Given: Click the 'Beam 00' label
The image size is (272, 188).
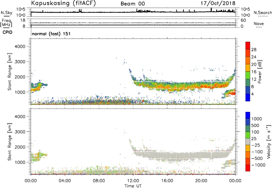Looking at the screenshot, I should [133, 4].
